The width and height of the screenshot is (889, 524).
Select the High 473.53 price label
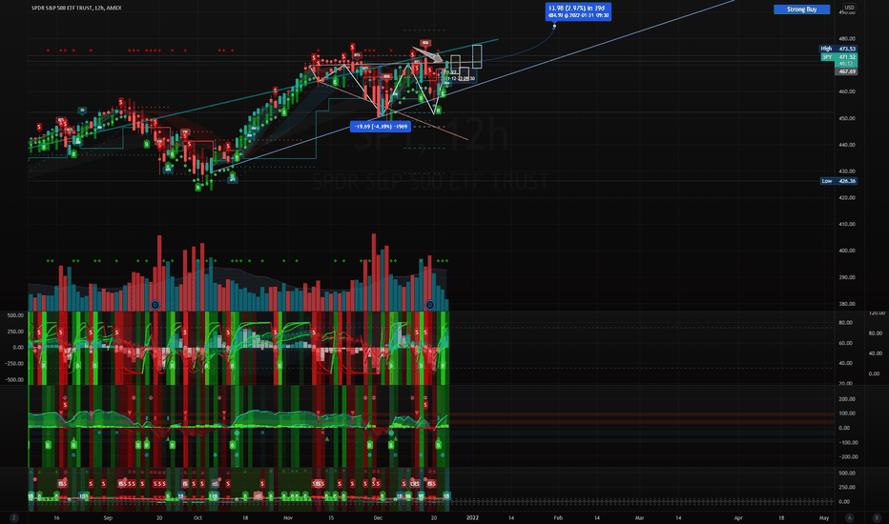click(838, 49)
